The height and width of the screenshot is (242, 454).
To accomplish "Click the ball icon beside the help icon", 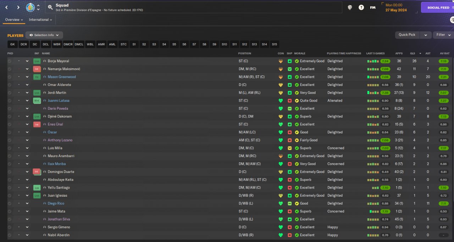I will (350, 7).
